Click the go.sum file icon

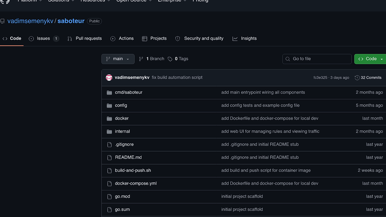click(x=109, y=209)
